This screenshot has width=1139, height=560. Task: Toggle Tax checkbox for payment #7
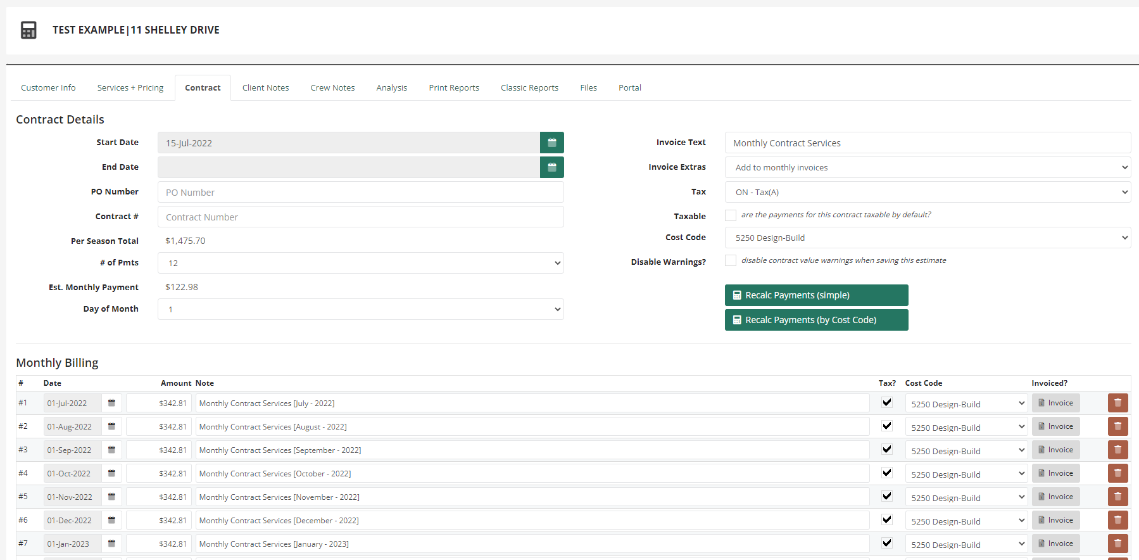tap(887, 543)
